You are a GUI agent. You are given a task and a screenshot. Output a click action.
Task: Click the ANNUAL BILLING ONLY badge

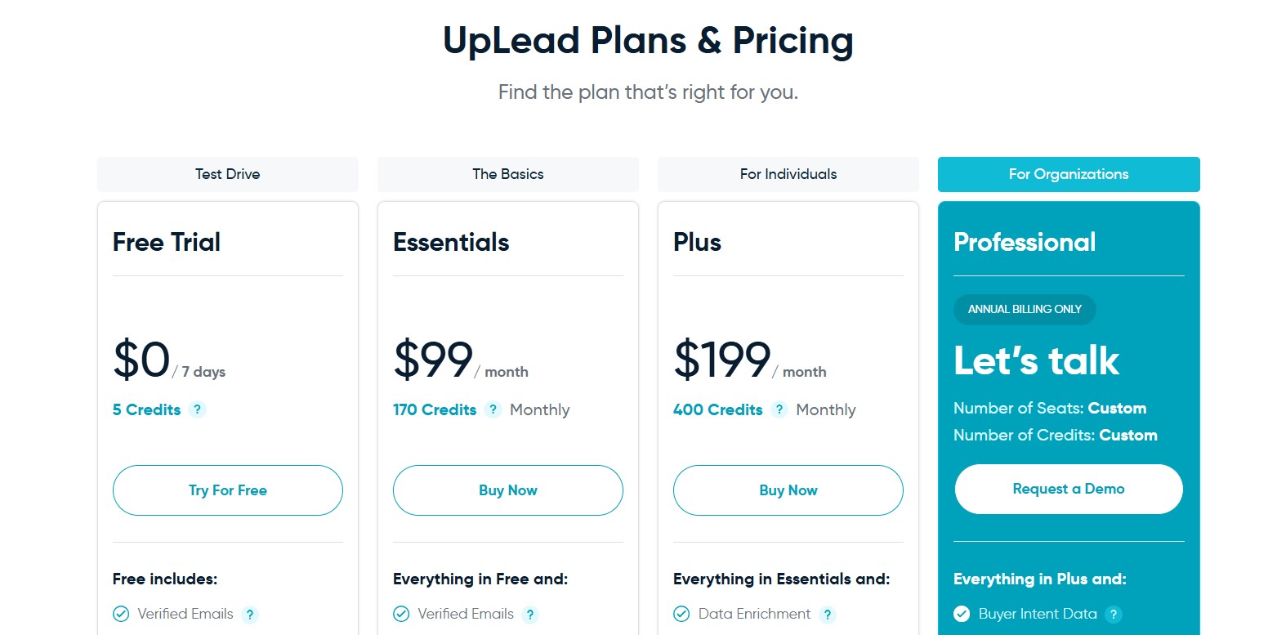1025,309
